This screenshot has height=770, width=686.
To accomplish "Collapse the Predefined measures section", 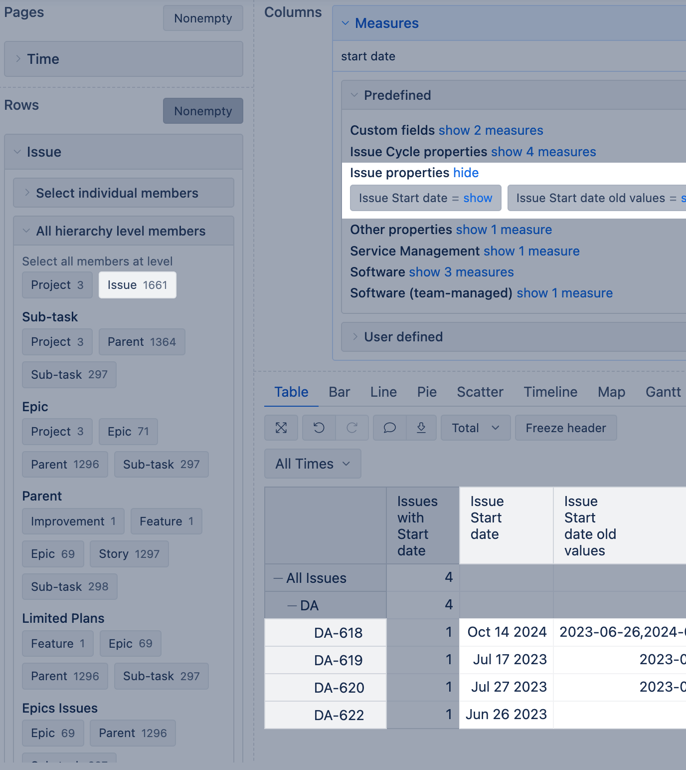I will pos(514,95).
